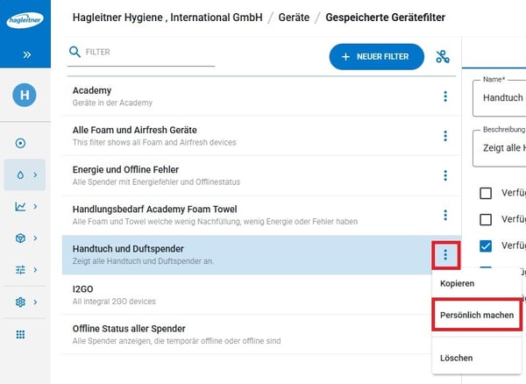The width and height of the screenshot is (526, 384).
Task: Select Handlungsbedarf Academy Foam Towel filter
Action: click(261, 216)
